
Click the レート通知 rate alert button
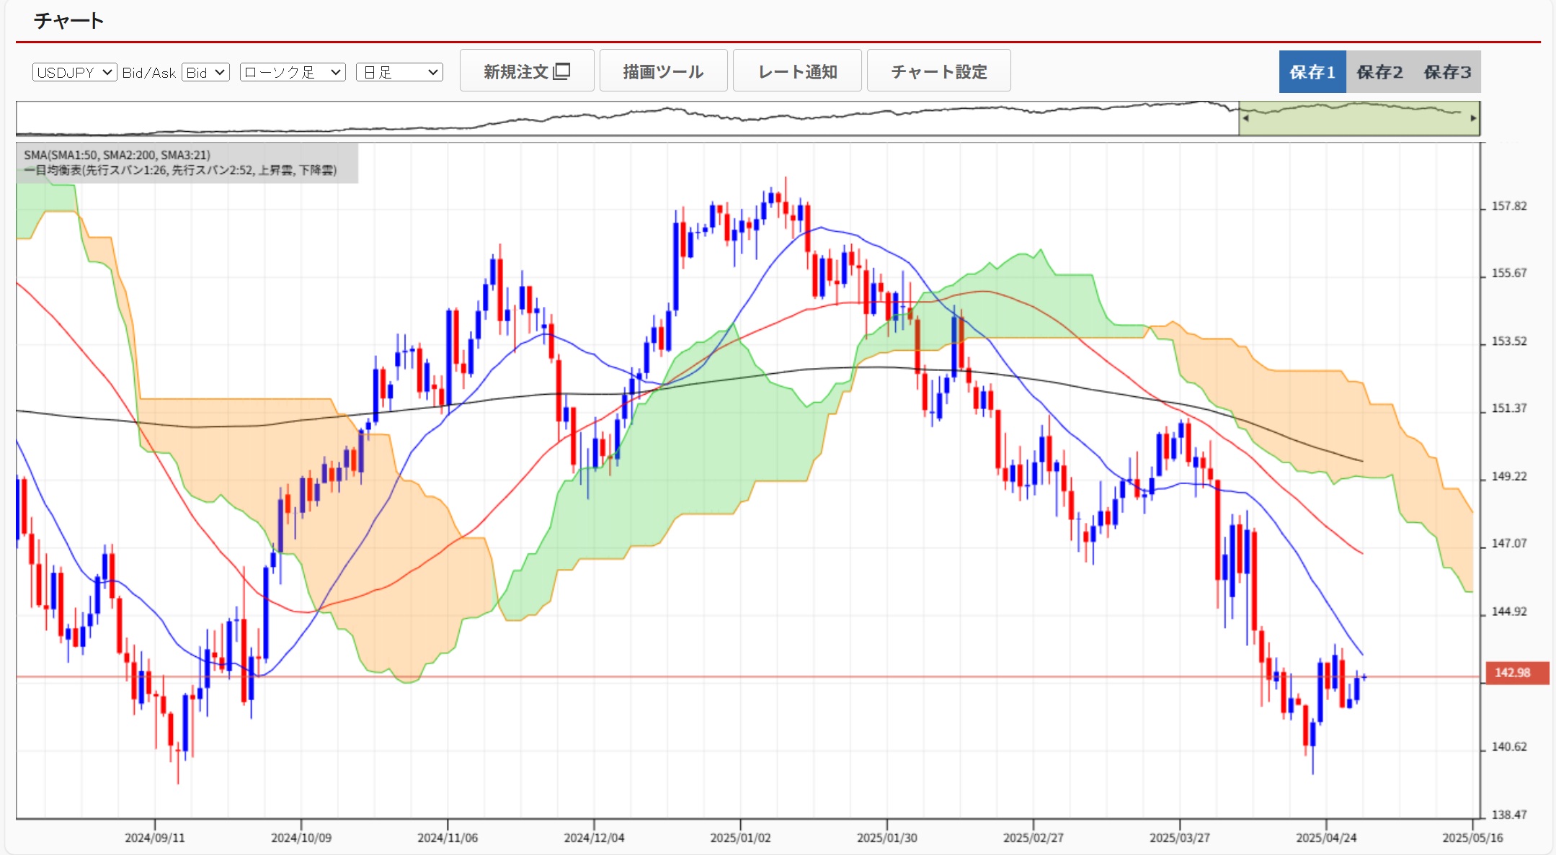click(x=797, y=71)
